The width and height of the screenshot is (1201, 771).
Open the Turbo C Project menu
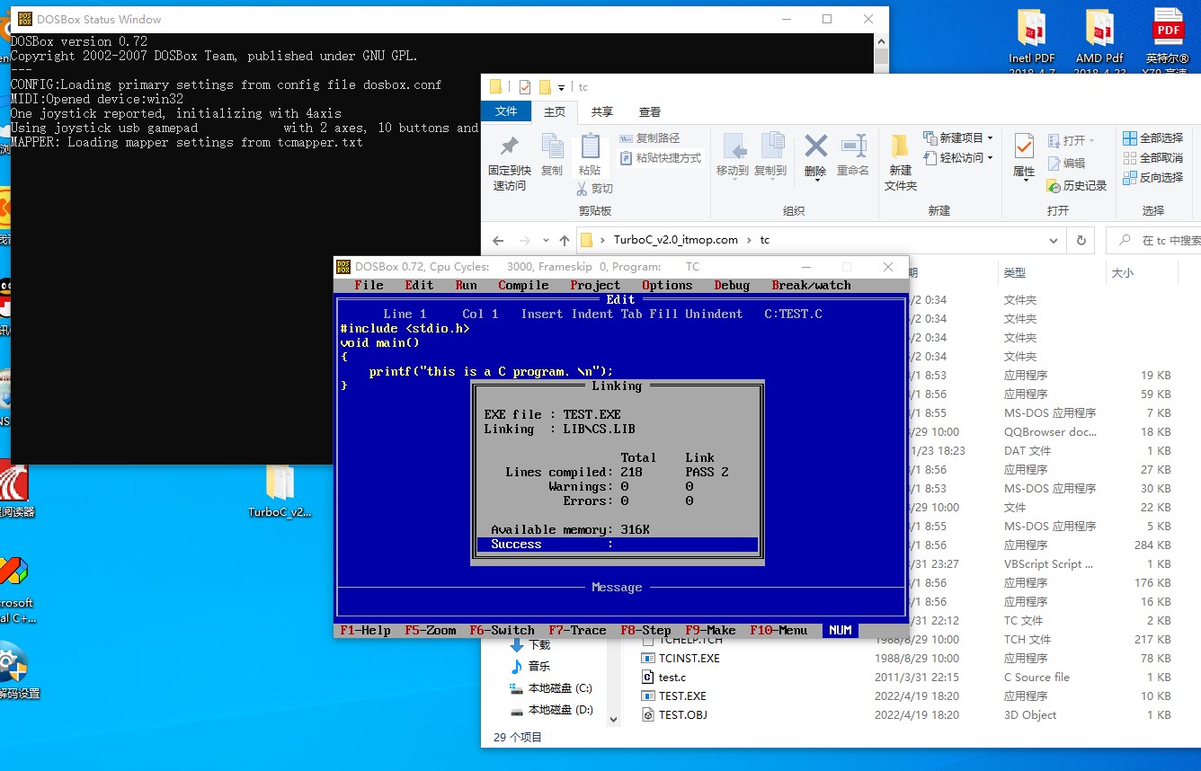tap(595, 286)
